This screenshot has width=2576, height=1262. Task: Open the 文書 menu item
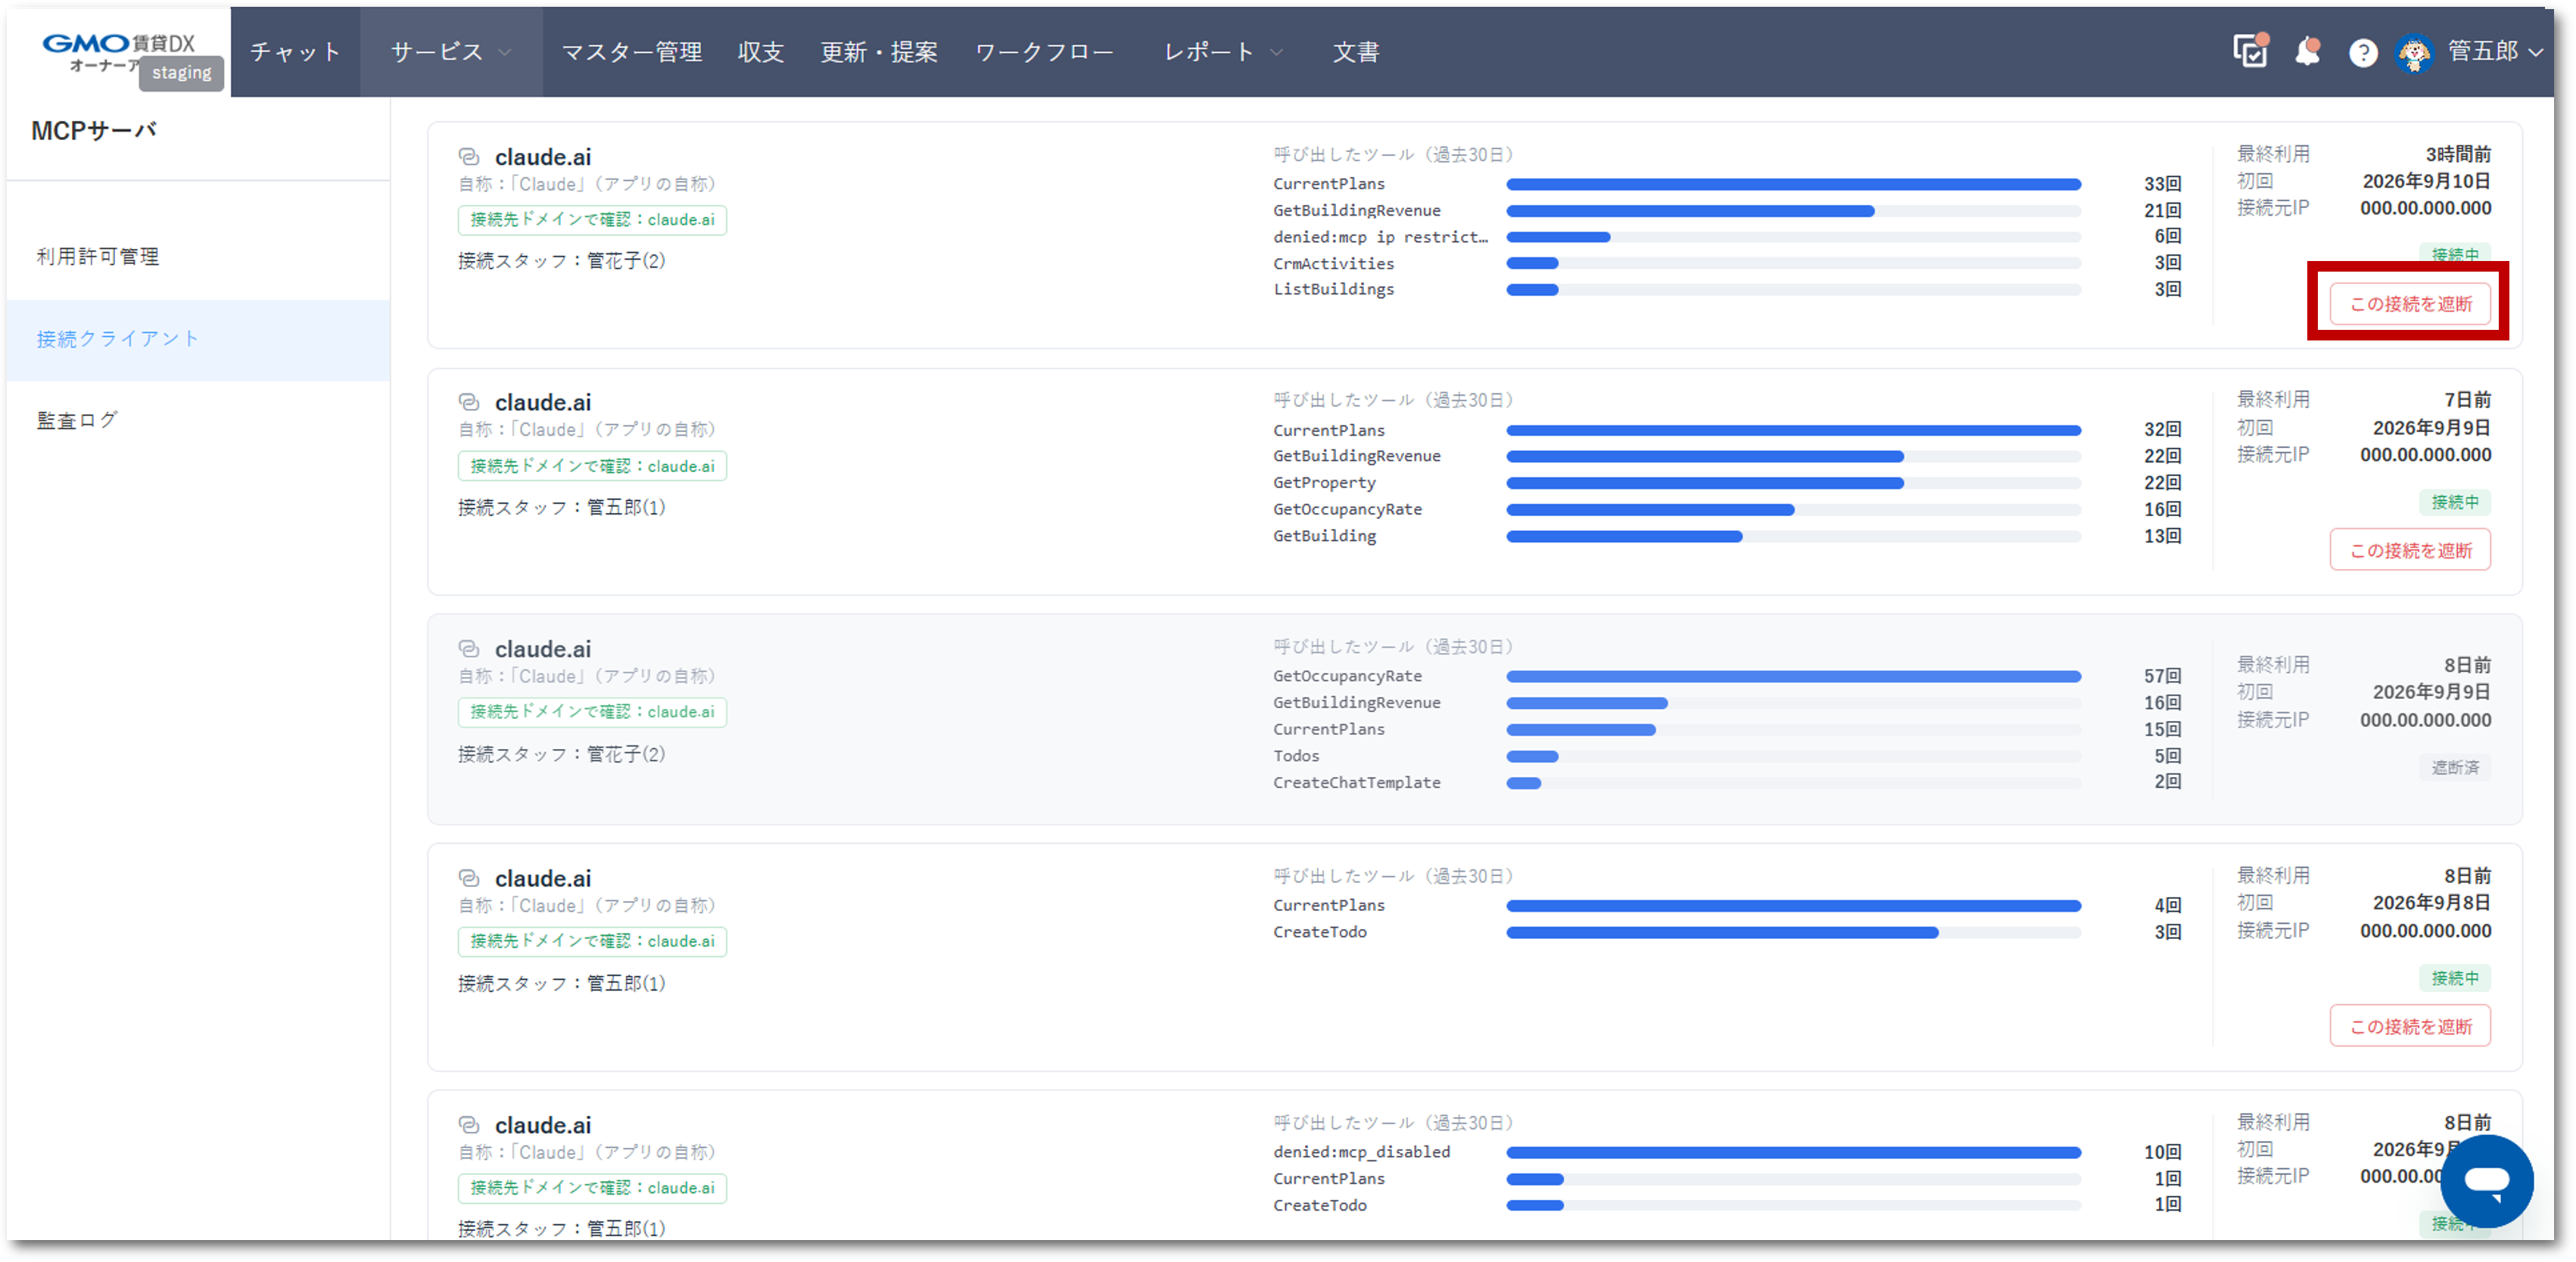pyautogui.click(x=1356, y=52)
